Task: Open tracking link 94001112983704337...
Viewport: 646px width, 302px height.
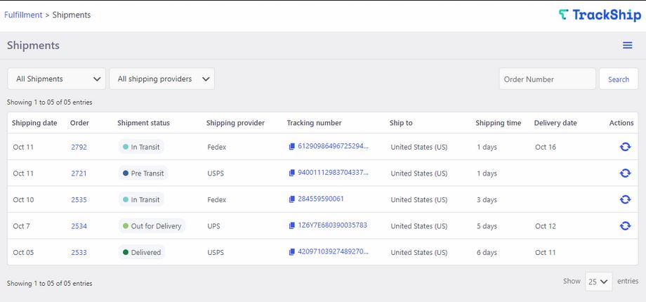Action: tap(333, 173)
